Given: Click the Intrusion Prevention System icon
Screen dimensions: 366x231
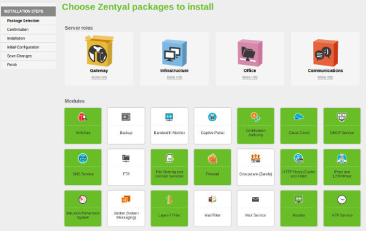Looking at the screenshot, I should 83,199.
